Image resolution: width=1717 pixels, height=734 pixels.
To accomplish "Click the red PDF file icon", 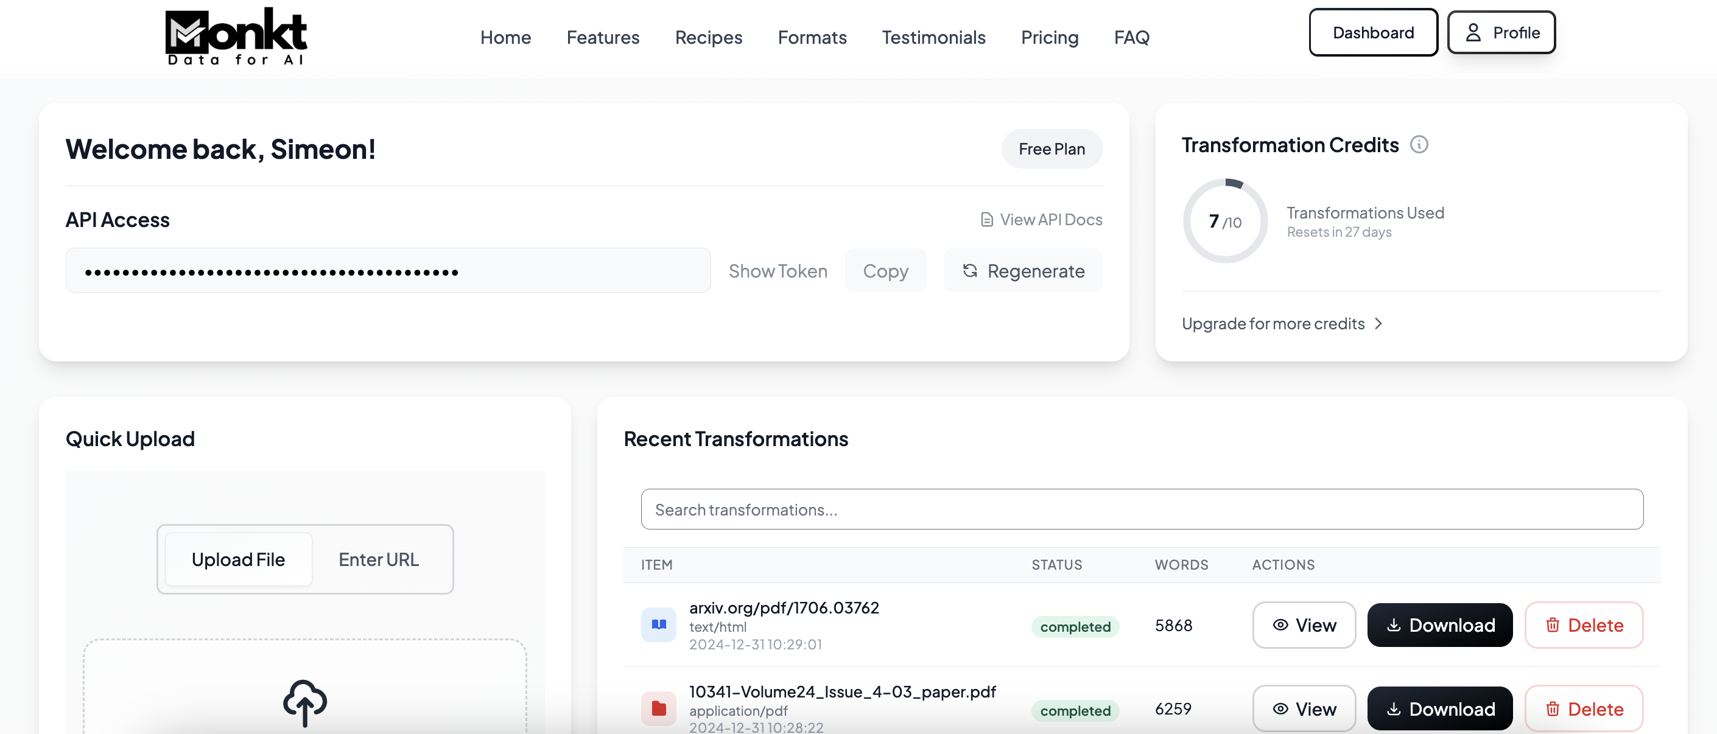I will pos(659,708).
